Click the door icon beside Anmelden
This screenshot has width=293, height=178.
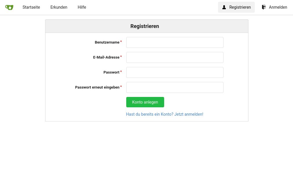pos(264,7)
